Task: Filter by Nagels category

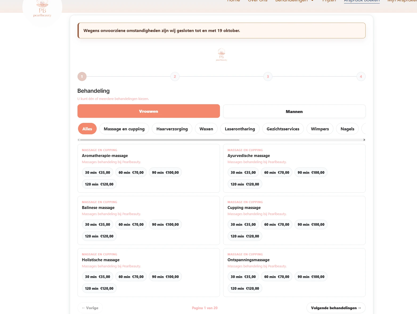Action: (x=348, y=129)
